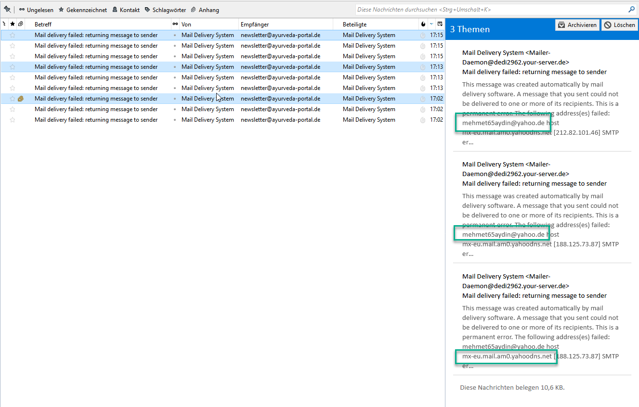The image size is (639, 407).
Task: Click the attachment icon on the 17:02 message
Action: 21,99
